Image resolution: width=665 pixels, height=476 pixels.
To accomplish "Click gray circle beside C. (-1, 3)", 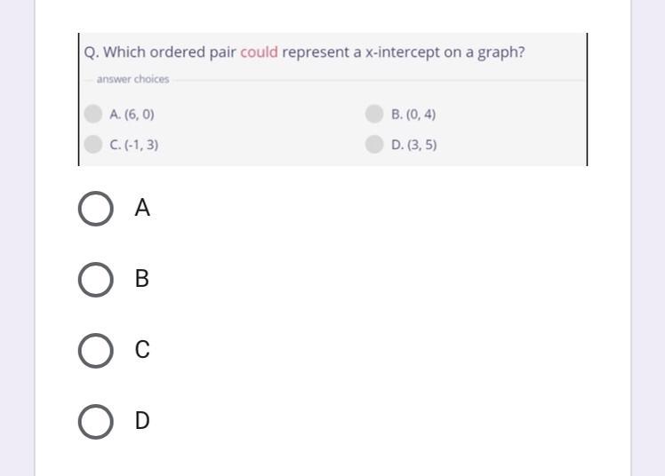I will (x=92, y=144).
